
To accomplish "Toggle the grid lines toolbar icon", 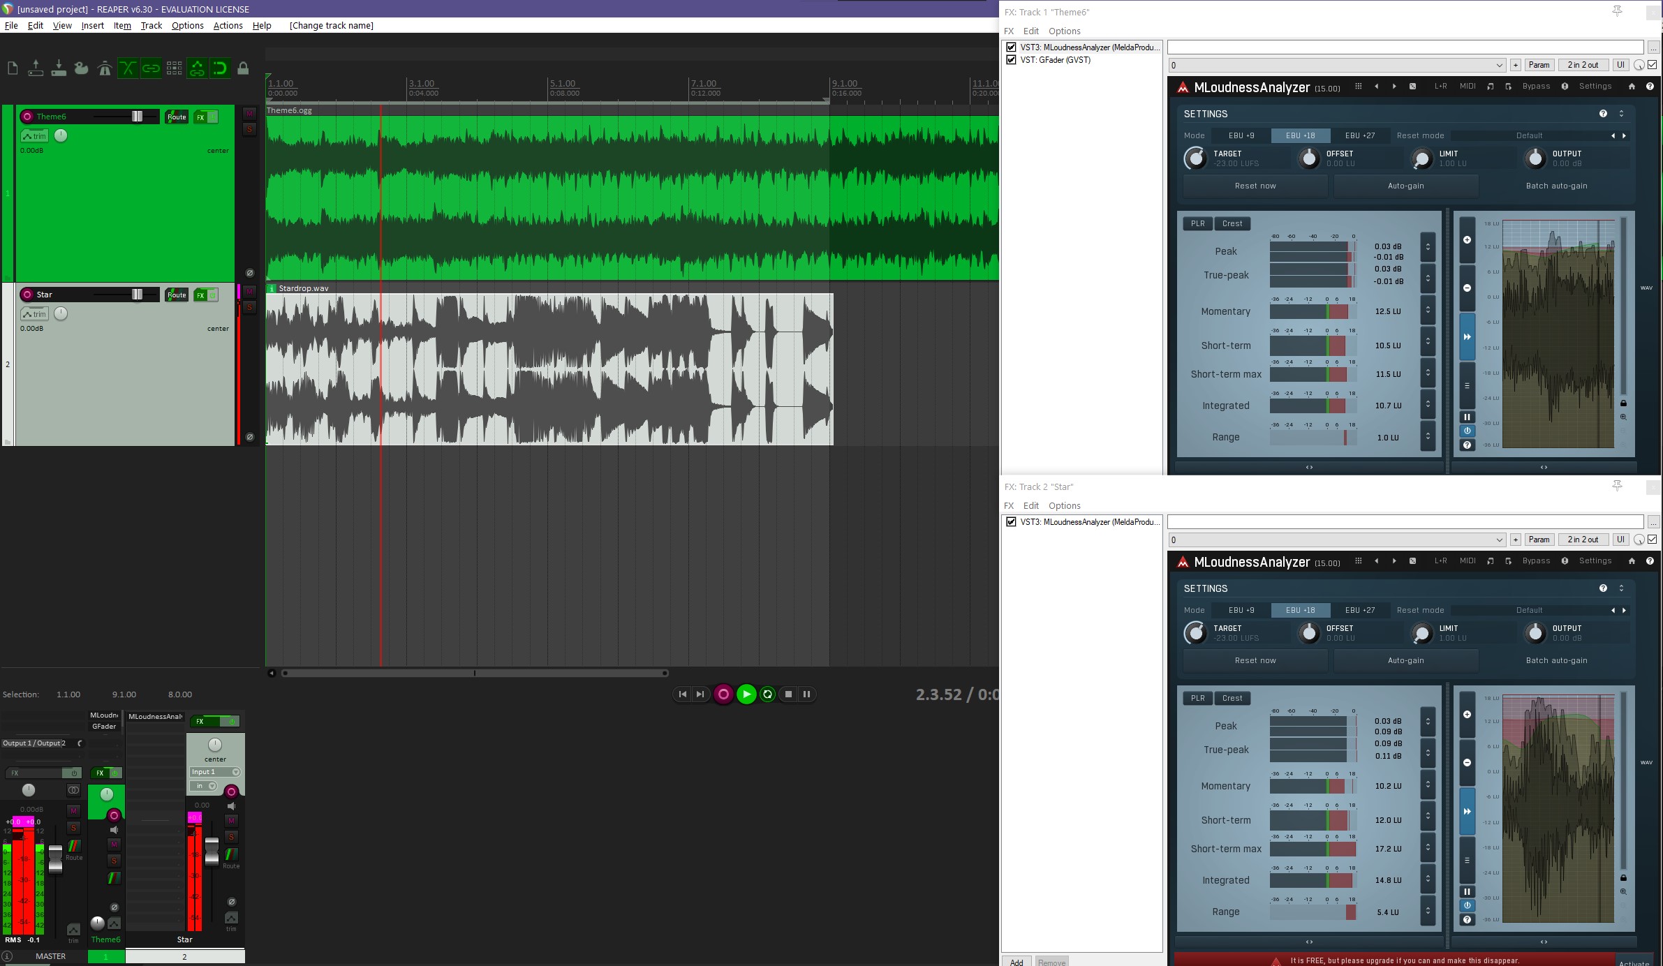I will pos(174,68).
